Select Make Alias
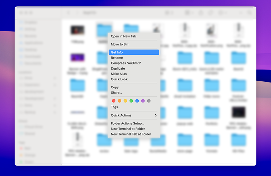271x176 pixels. click(x=134, y=74)
